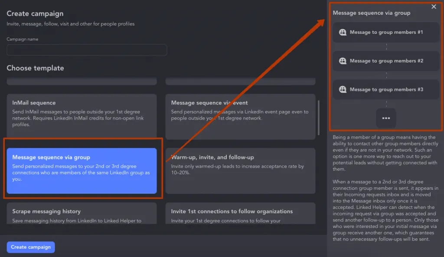Close the template preview side panel
The height and width of the screenshot is (257, 444).
pyautogui.click(x=434, y=7)
